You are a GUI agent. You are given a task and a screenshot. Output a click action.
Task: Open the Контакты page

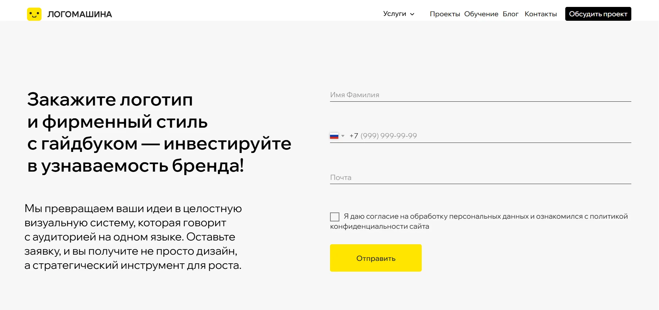pyautogui.click(x=540, y=14)
